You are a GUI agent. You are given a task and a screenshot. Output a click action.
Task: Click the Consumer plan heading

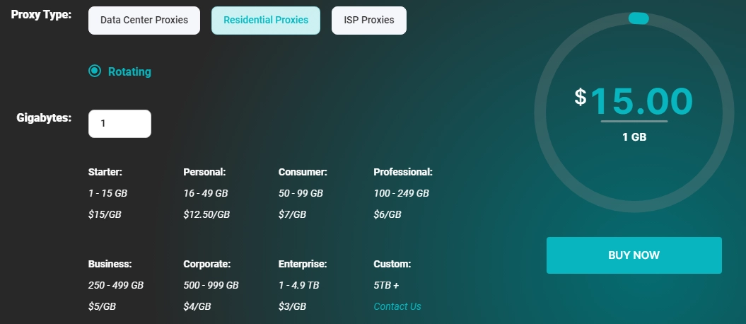click(x=303, y=172)
